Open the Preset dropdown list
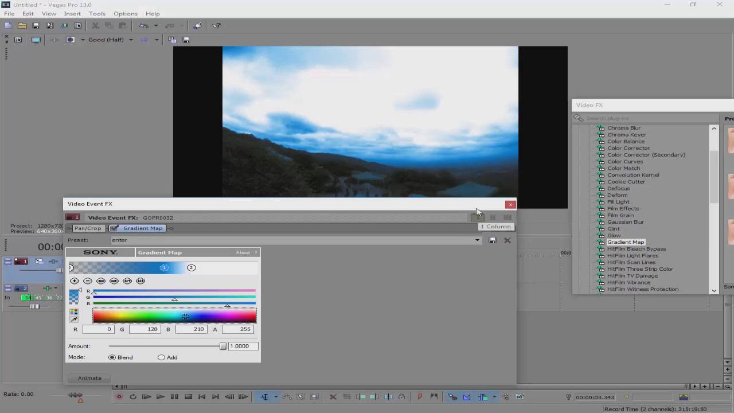The image size is (734, 413). [x=477, y=240]
